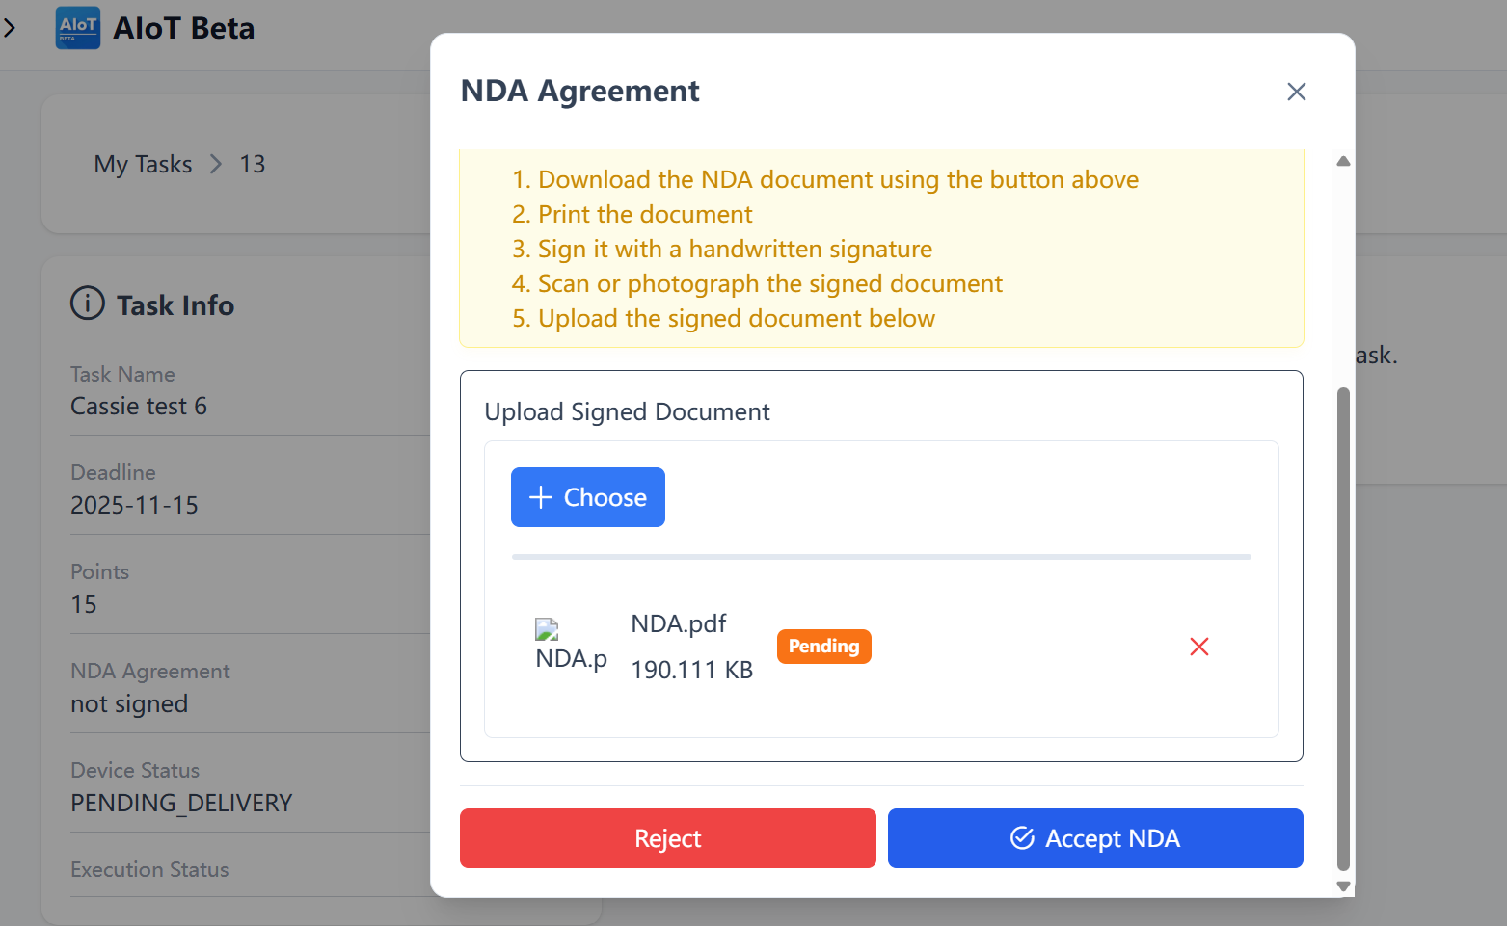Screen dimensions: 1507x926
Task: Remove NDA.pdf with the red X icon
Action: [1199, 647]
